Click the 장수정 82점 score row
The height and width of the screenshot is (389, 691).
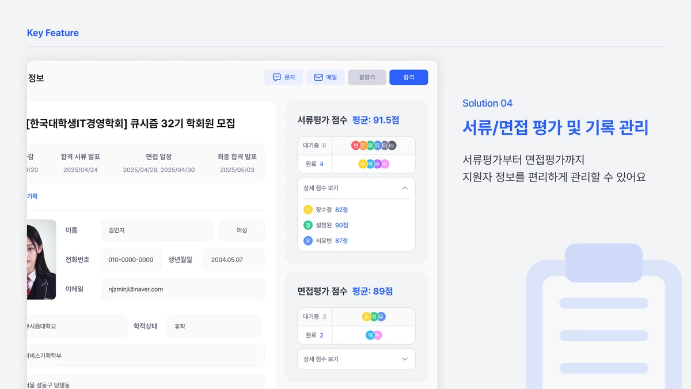[x=326, y=210]
